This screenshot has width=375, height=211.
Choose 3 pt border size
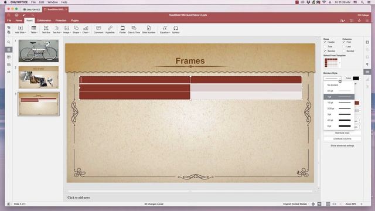(339, 114)
